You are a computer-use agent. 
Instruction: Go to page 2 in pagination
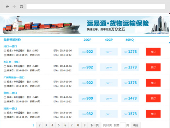40,125
